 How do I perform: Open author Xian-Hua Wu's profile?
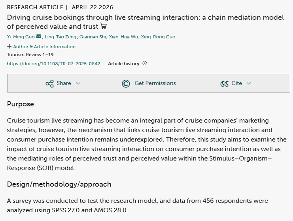tap(123, 37)
